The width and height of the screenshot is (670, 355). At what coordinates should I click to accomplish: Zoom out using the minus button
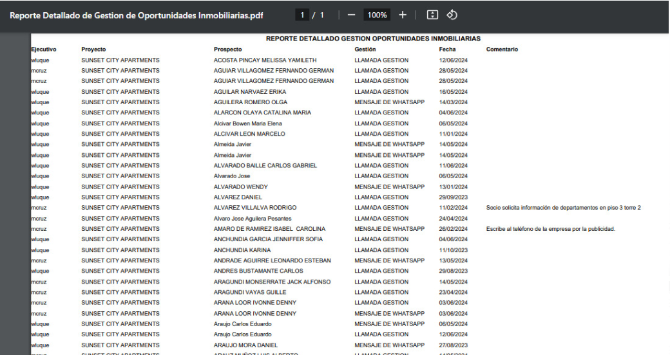351,15
